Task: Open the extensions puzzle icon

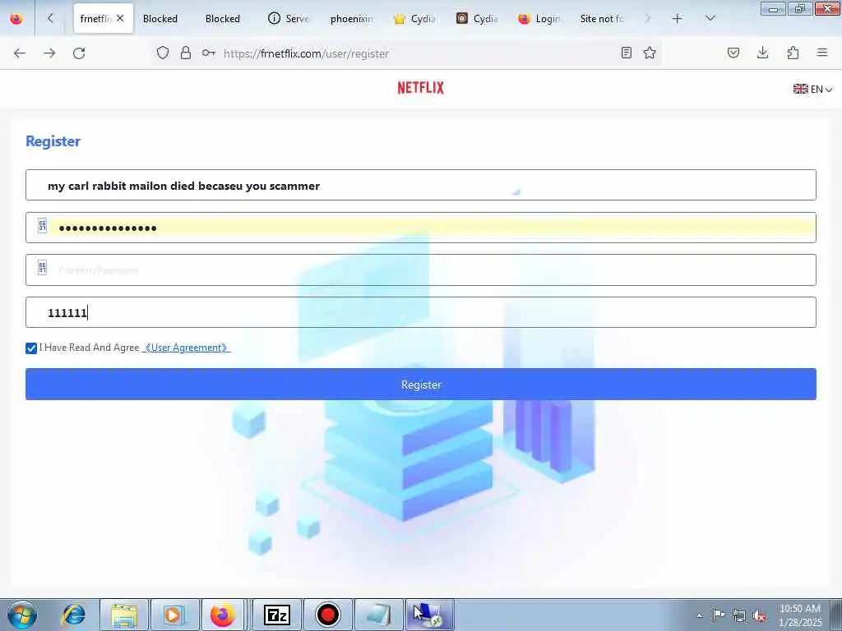Action: coord(793,53)
